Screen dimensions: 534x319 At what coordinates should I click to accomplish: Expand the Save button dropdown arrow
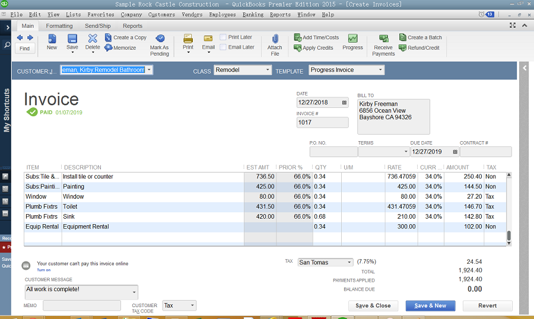(x=72, y=52)
